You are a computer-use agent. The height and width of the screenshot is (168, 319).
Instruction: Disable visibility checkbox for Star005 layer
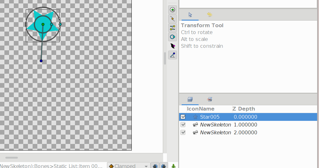(x=183, y=117)
